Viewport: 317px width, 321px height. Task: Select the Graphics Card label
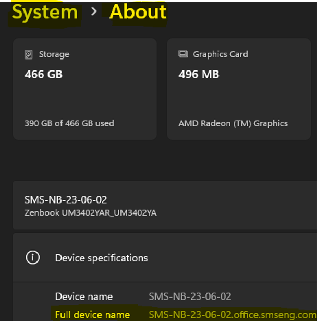tap(220, 54)
